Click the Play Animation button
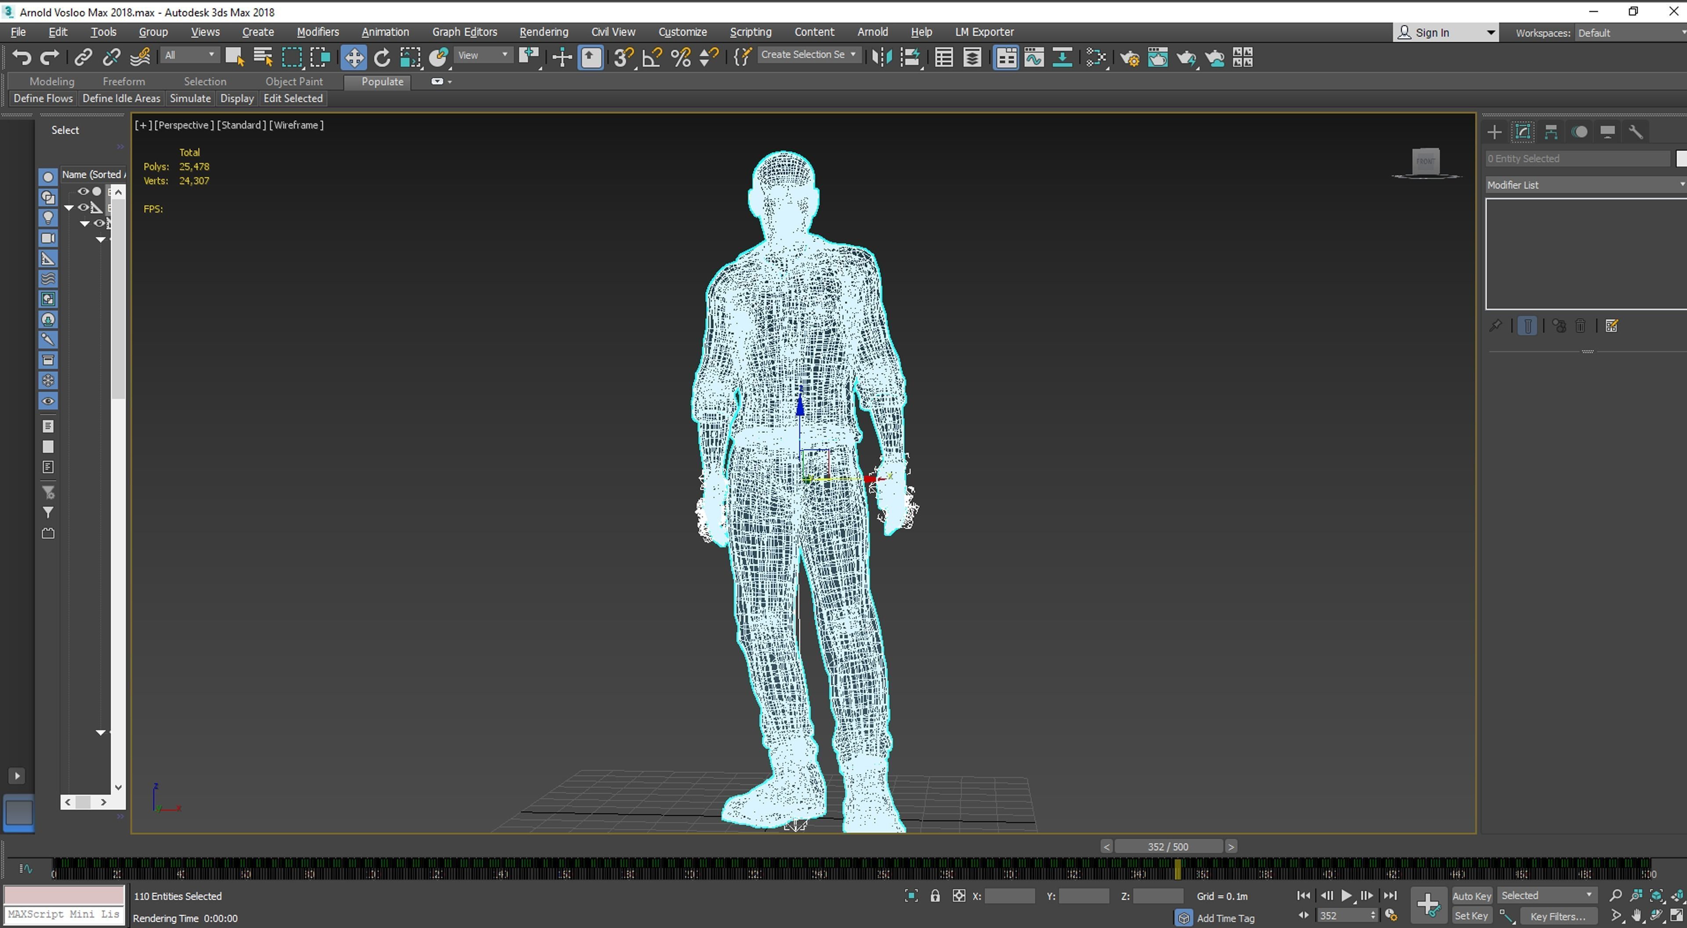The height and width of the screenshot is (928, 1687). (x=1346, y=896)
